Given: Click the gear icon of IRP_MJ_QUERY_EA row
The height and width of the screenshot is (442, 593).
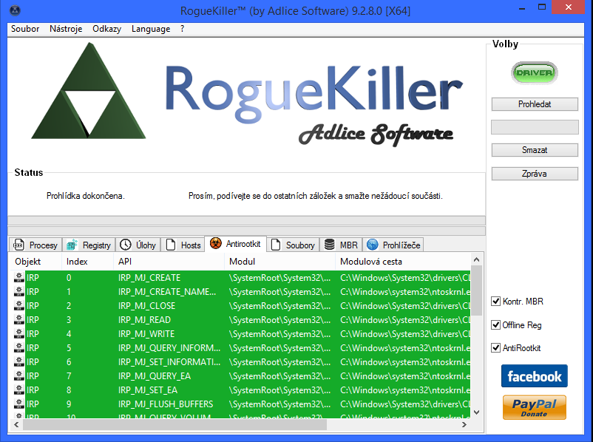Looking at the screenshot, I should [x=19, y=375].
